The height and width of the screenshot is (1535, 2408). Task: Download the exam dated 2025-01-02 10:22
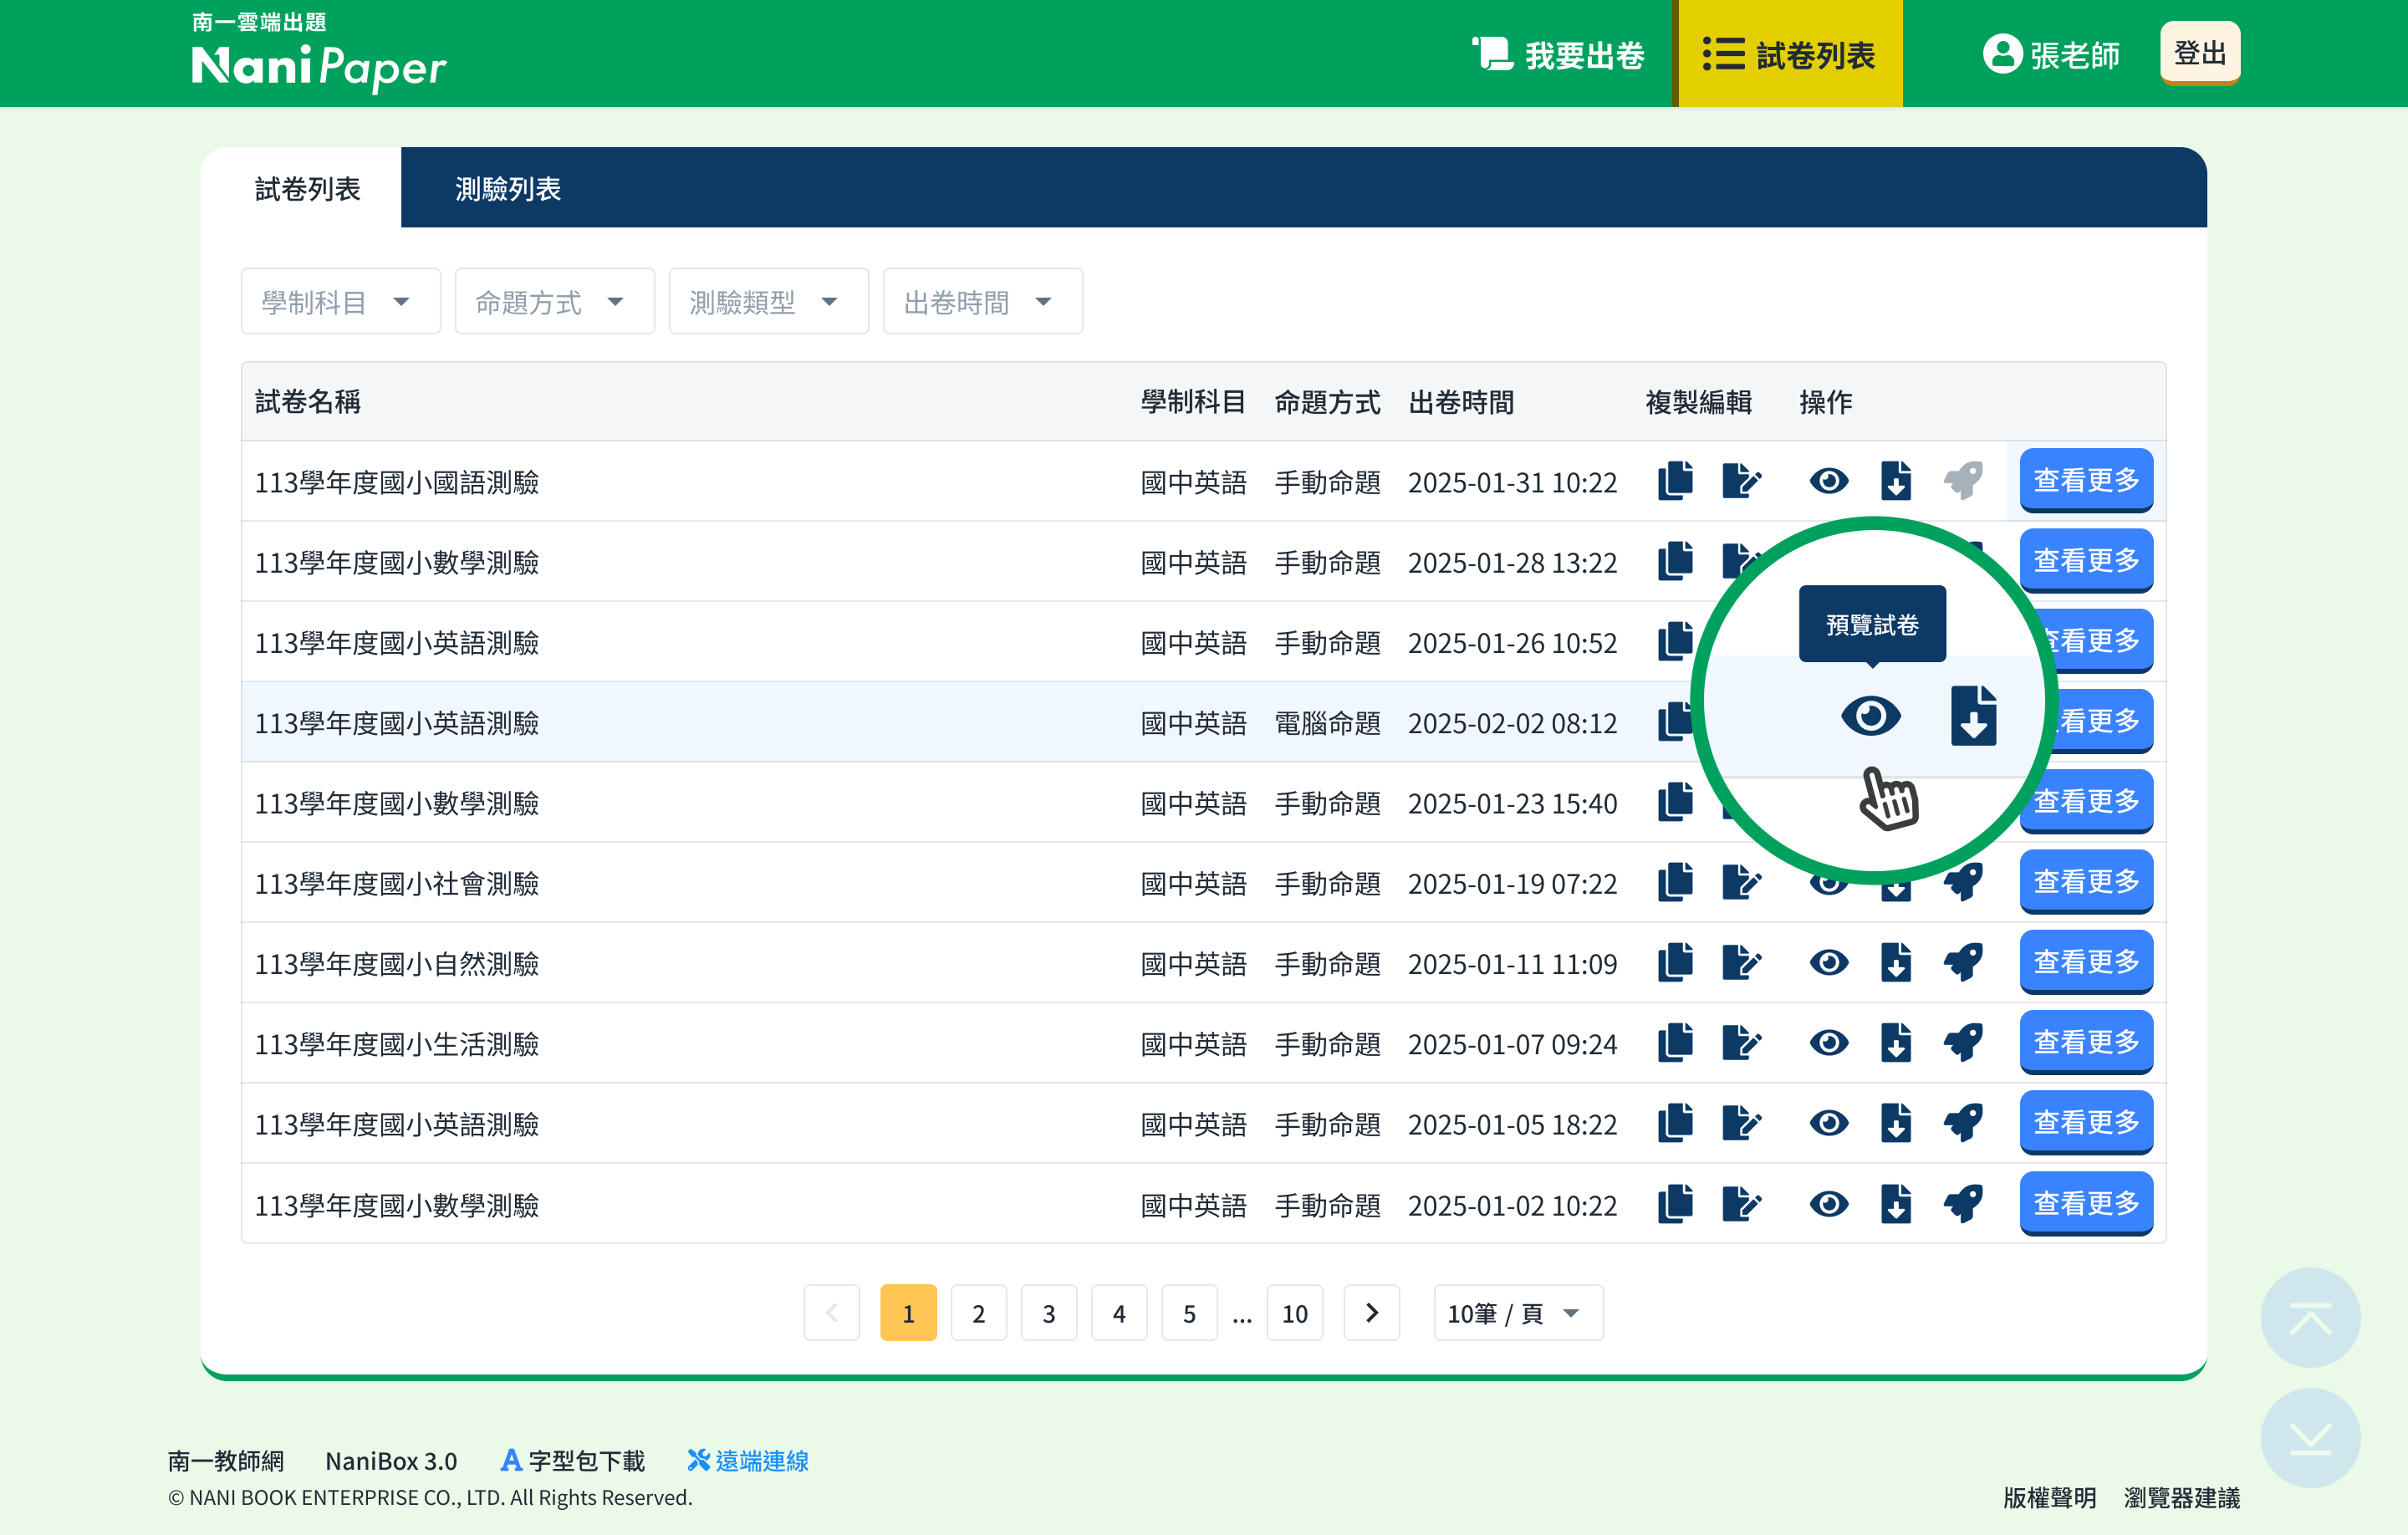pos(1896,1203)
